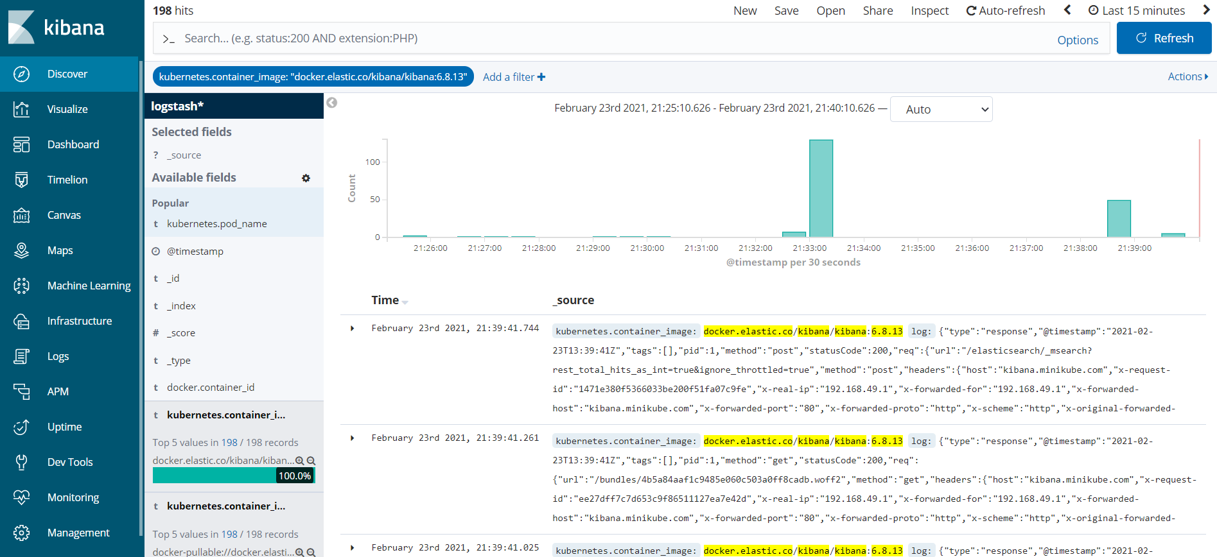
Task: Click Inspect in the top menu
Action: coord(929,10)
